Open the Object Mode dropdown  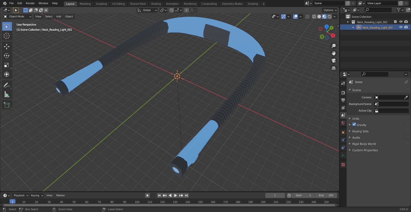[17, 17]
